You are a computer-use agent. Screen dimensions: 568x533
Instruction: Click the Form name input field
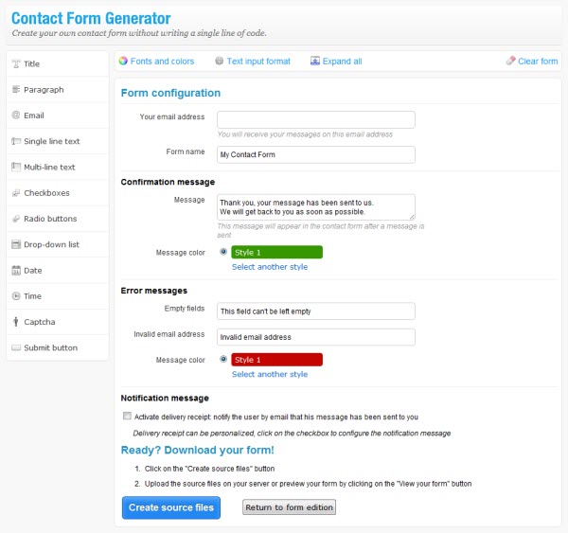[x=316, y=154]
